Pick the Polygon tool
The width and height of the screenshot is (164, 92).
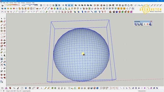tap(5, 31)
